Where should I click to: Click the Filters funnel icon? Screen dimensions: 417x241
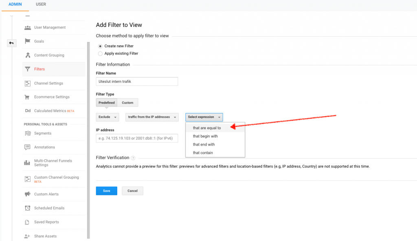tap(27, 69)
